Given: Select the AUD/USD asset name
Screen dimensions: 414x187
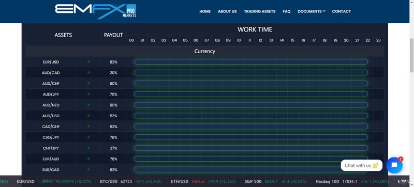Looking at the screenshot, I should click(51, 116).
